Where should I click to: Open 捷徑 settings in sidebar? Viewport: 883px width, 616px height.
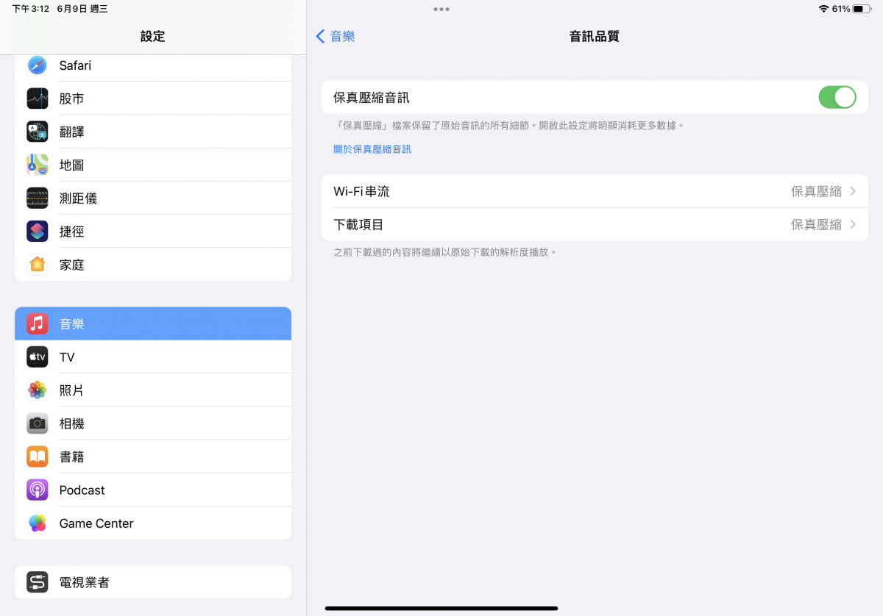tap(153, 232)
